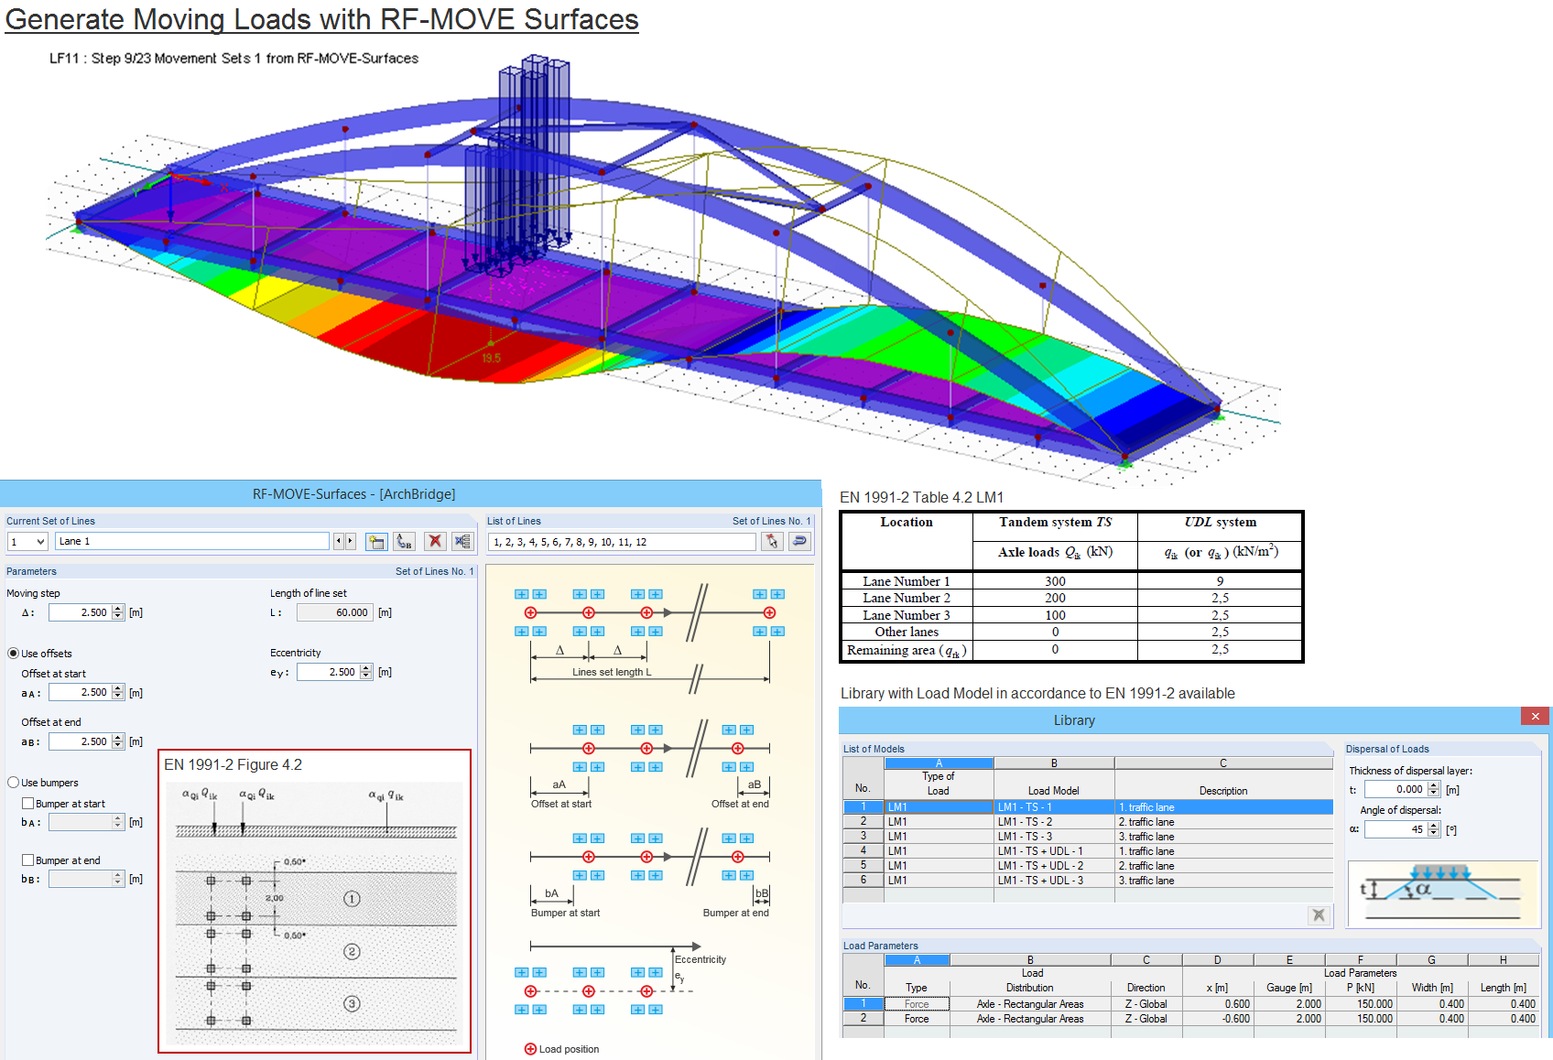
Task: Click the rename set of lines icon
Action: coord(404,542)
